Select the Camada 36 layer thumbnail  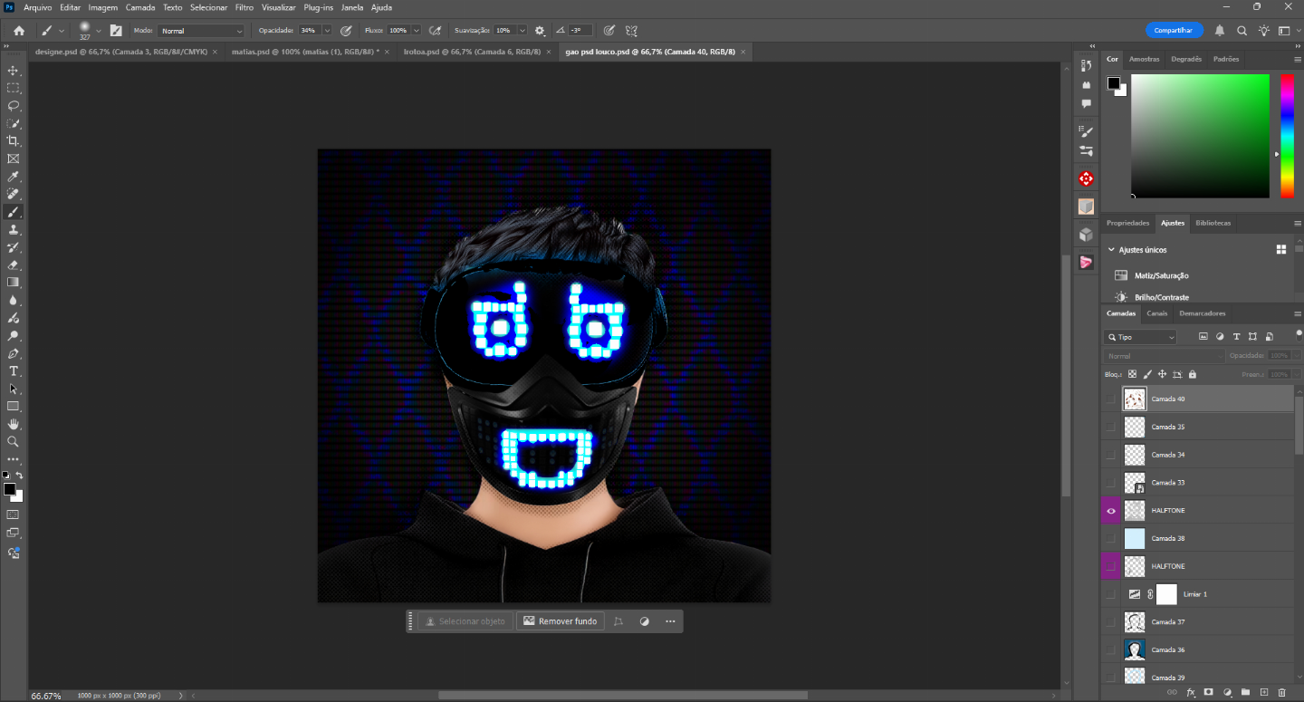click(1135, 649)
